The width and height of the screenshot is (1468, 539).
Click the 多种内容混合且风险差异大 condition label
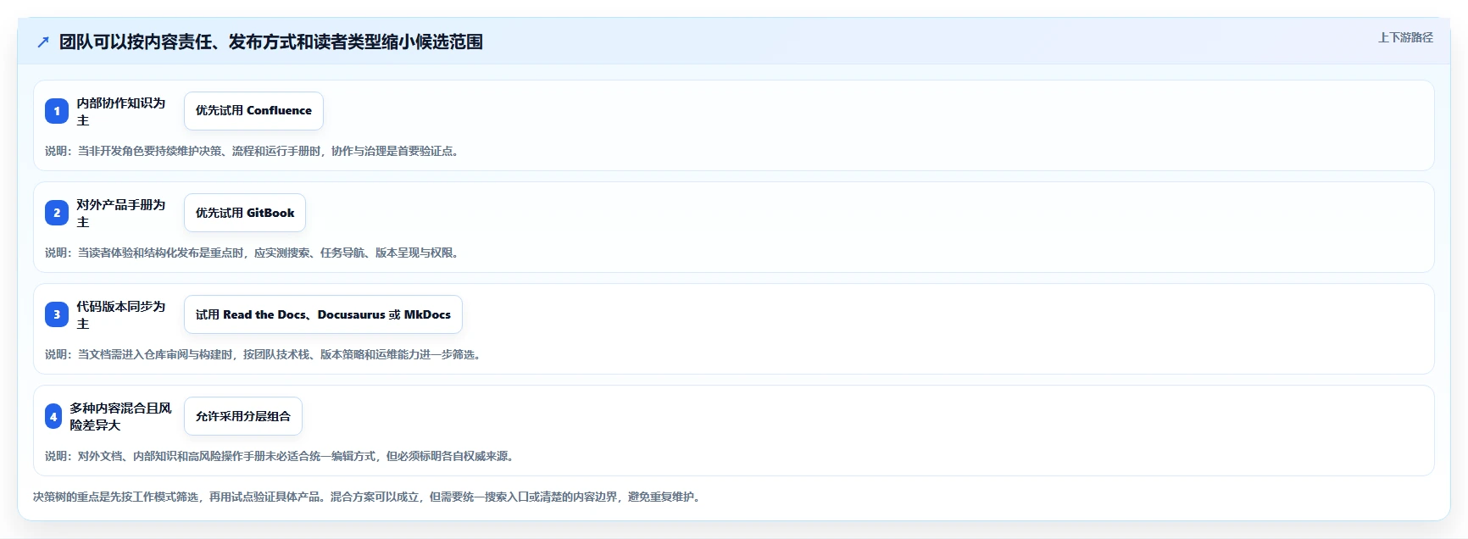121,416
